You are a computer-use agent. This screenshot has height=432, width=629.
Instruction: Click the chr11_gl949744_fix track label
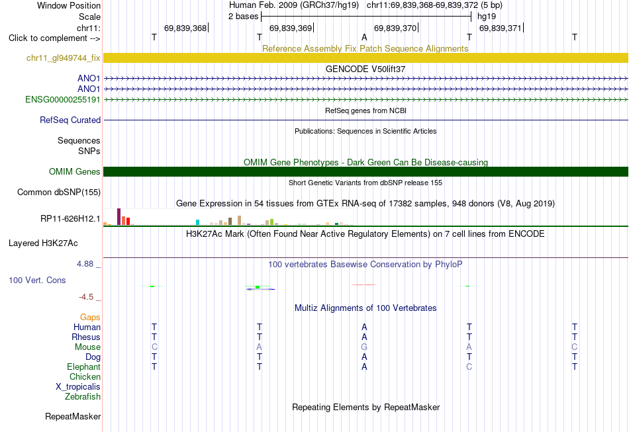tap(63, 58)
